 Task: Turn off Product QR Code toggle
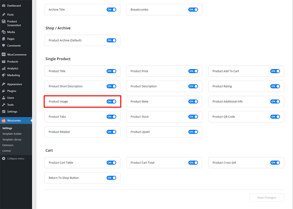pos(275,117)
